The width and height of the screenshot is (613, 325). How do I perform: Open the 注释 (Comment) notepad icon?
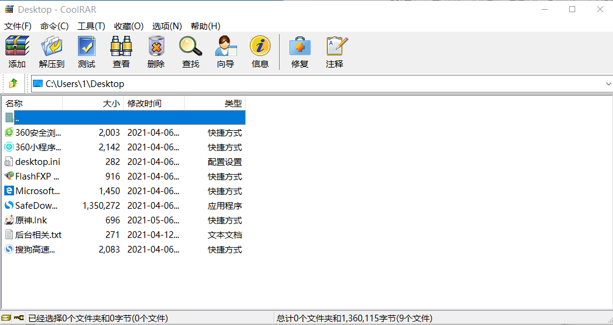click(x=336, y=46)
